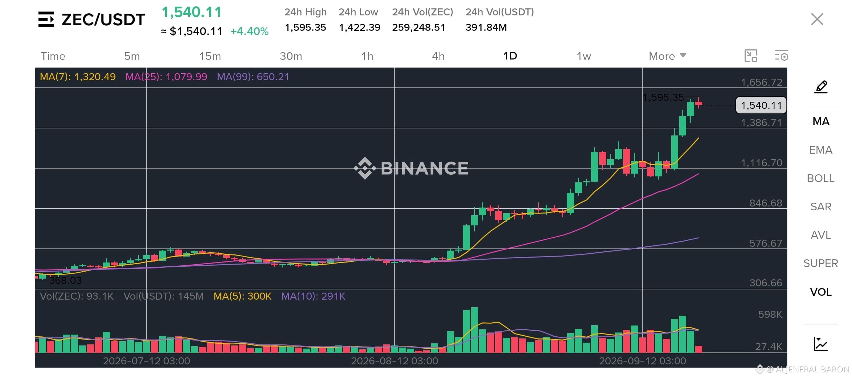Image resolution: width=852 pixels, height=378 pixels.
Task: Open the chart settings icon
Action: [781, 56]
